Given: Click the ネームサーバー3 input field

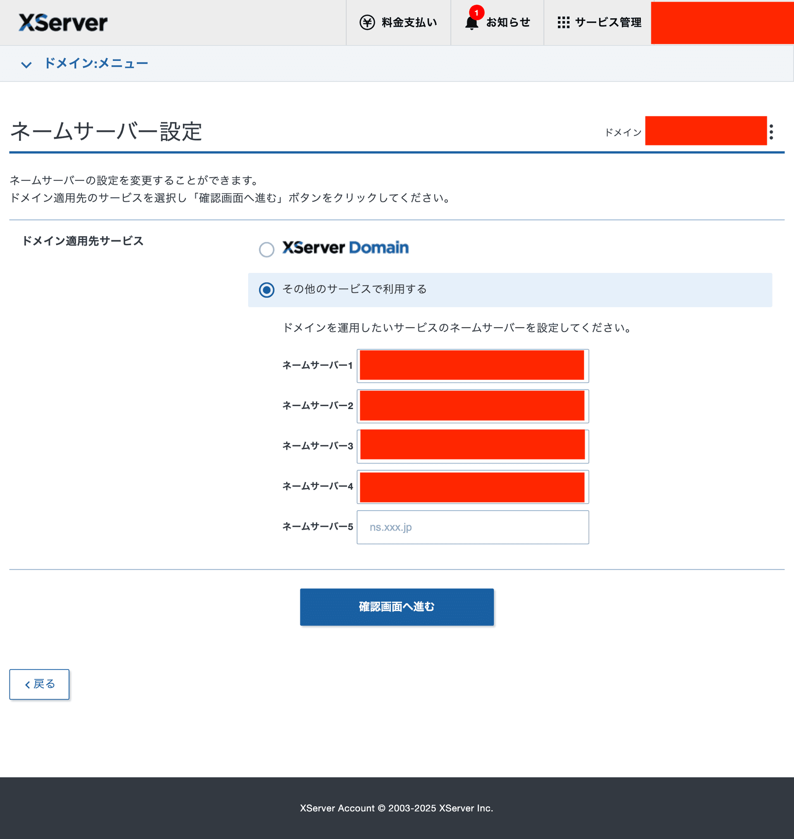Looking at the screenshot, I should [472, 446].
